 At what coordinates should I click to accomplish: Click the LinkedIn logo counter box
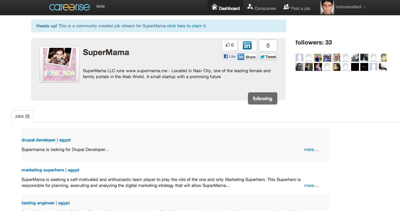tap(247, 45)
